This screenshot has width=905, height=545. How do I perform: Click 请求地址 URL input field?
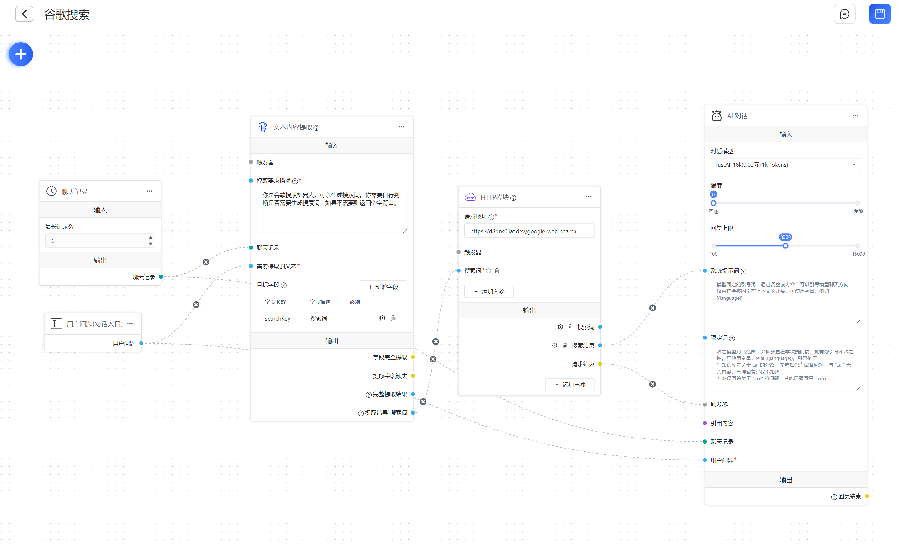(x=529, y=231)
